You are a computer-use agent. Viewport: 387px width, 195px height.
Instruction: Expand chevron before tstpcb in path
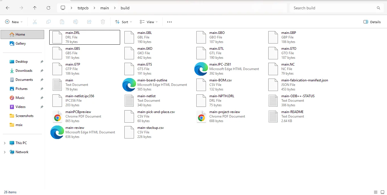[72, 8]
